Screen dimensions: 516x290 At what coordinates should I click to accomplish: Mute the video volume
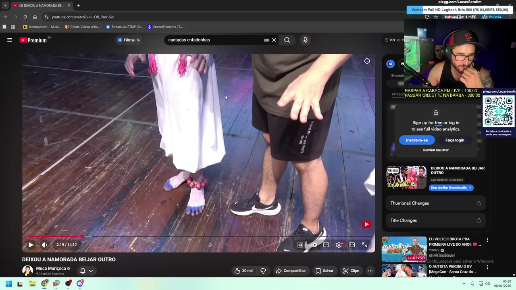coord(44,244)
